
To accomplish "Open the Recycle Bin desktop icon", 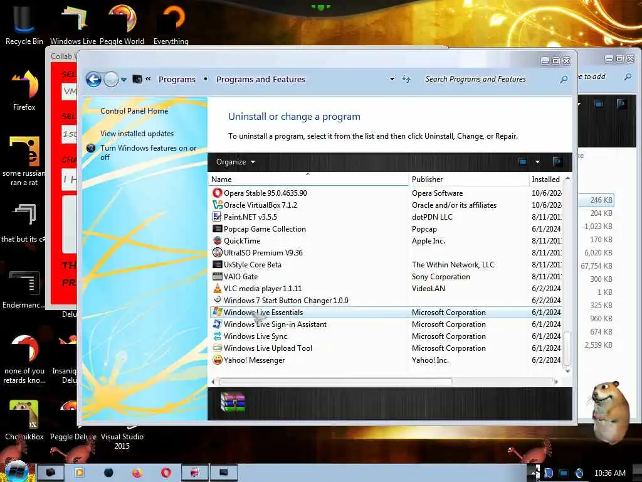I will 24,23.
